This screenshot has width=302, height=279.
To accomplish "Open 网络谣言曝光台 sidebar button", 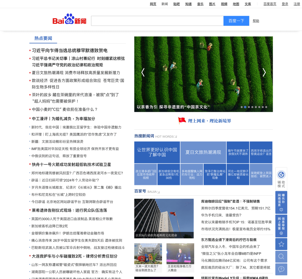I will [x=281, y=202].
